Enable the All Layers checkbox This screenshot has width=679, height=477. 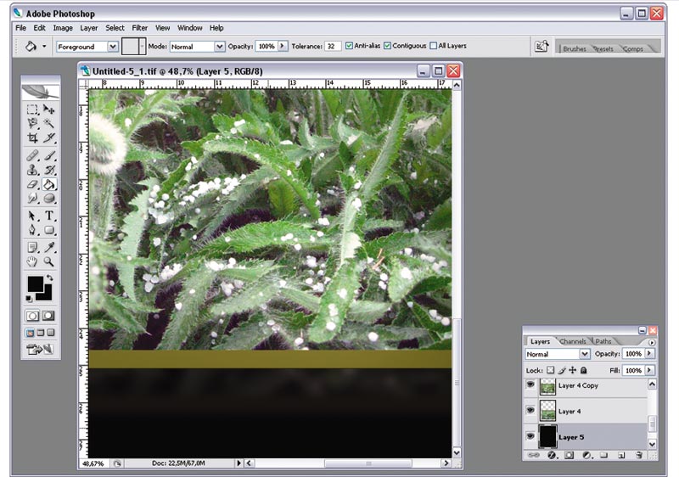(x=434, y=46)
